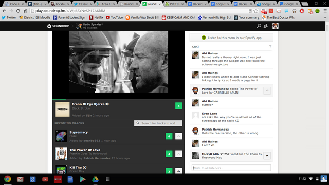This screenshot has height=185, width=329.
Task: Click the address bar URL
Action: click(70, 11)
